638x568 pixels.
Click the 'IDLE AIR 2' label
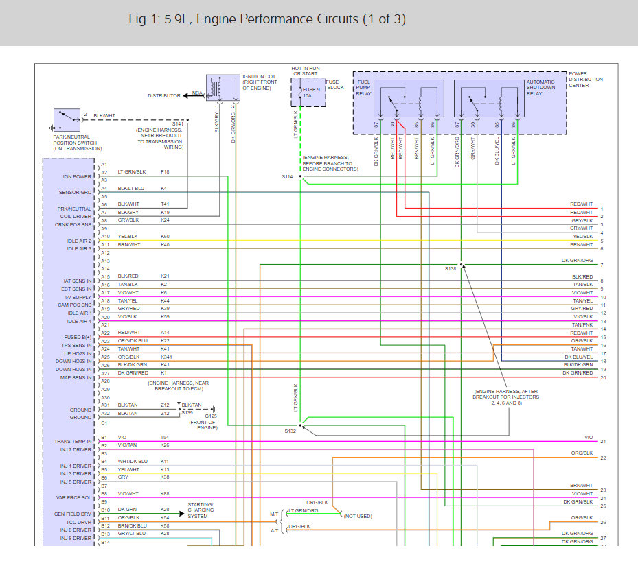click(80, 241)
